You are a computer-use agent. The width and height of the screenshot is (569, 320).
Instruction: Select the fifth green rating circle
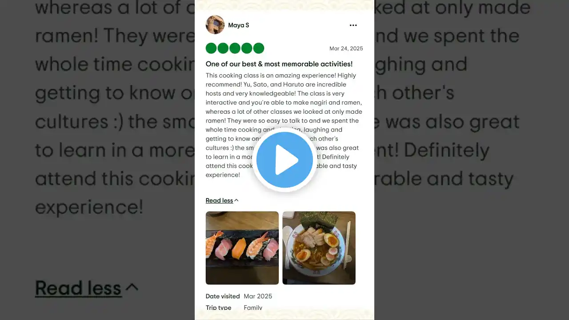(259, 48)
